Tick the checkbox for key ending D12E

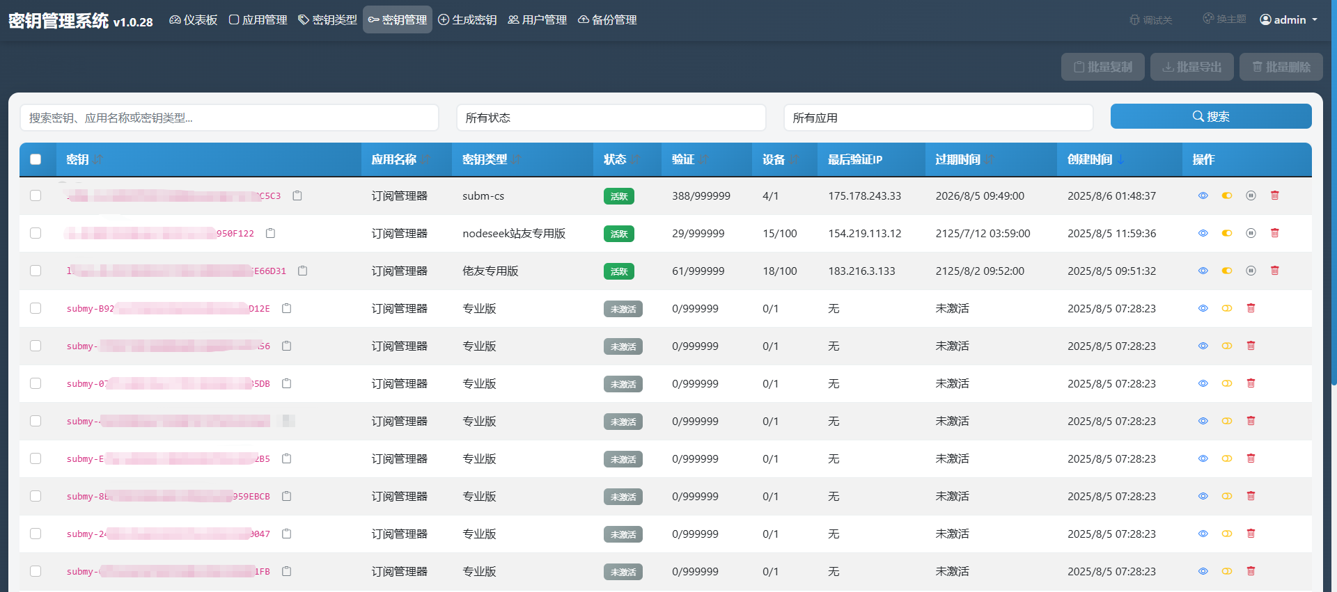pyautogui.click(x=36, y=308)
